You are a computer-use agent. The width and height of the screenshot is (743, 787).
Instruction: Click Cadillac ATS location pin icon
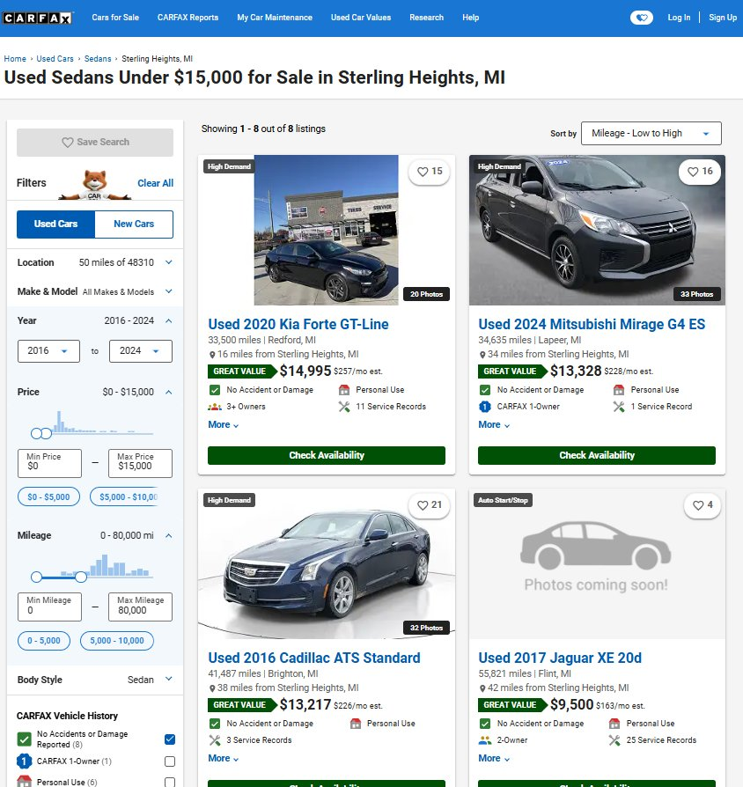click(212, 688)
